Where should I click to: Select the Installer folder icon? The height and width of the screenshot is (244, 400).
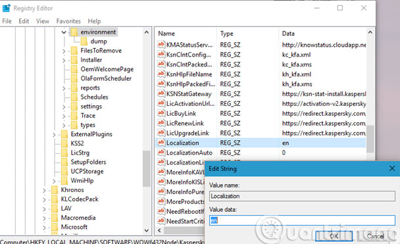[x=74, y=60]
